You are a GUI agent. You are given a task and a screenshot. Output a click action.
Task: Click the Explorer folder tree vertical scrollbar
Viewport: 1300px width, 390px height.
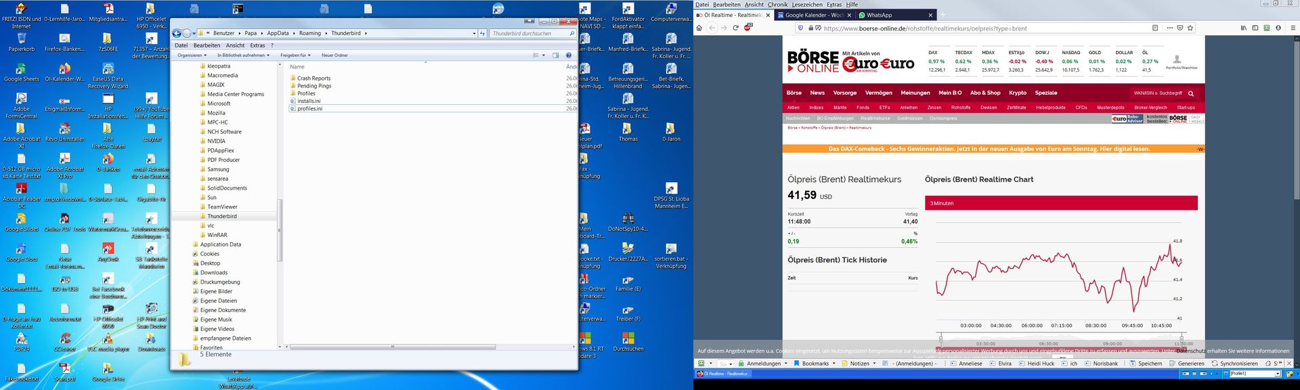280,230
